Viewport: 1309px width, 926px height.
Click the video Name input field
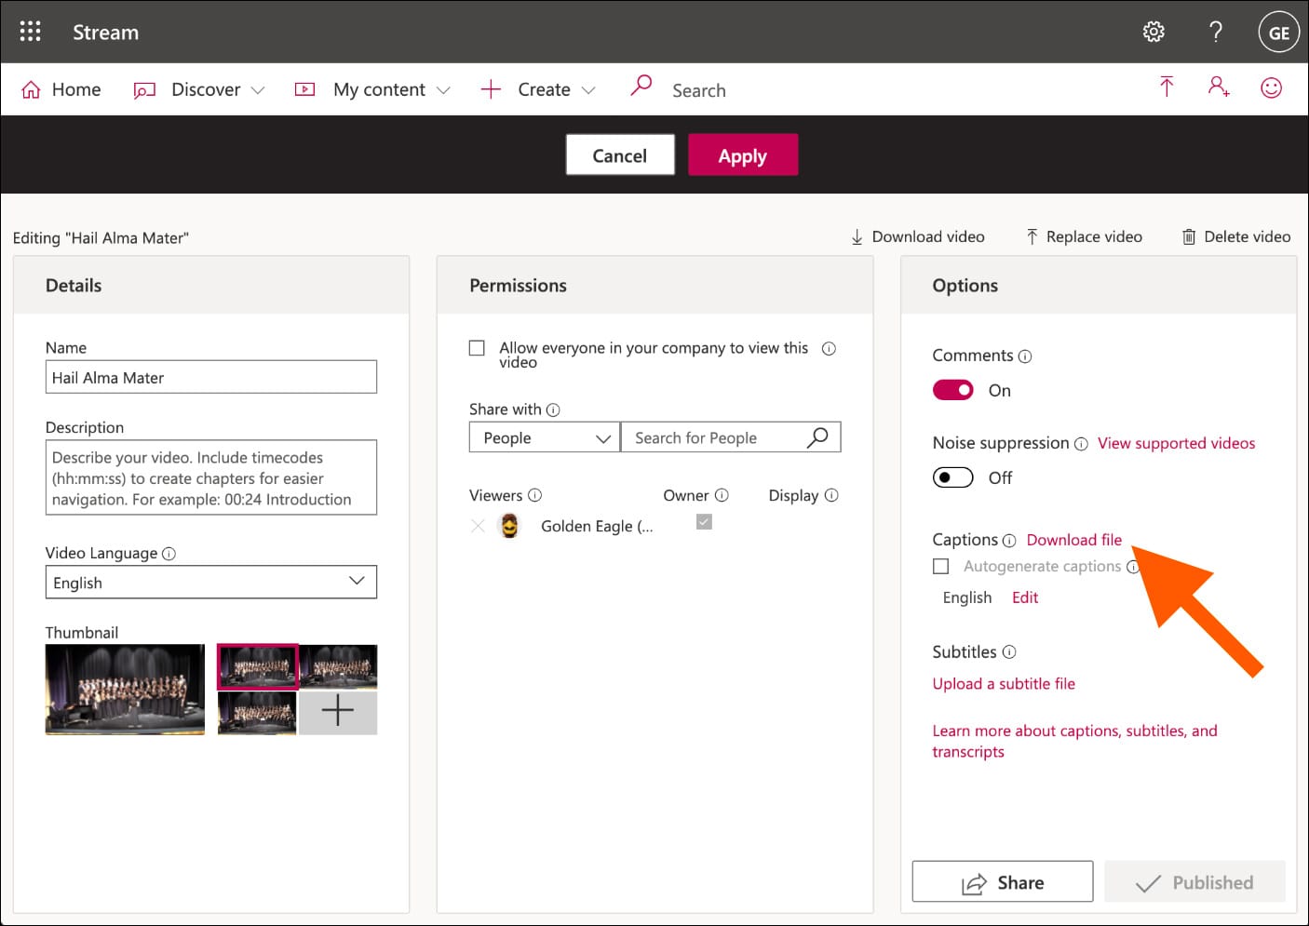[x=211, y=377]
